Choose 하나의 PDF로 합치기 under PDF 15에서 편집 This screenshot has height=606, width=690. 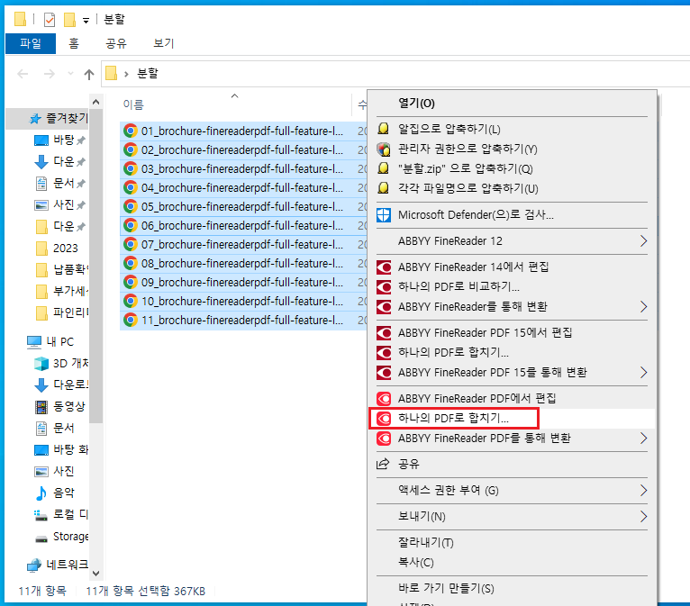point(513,353)
